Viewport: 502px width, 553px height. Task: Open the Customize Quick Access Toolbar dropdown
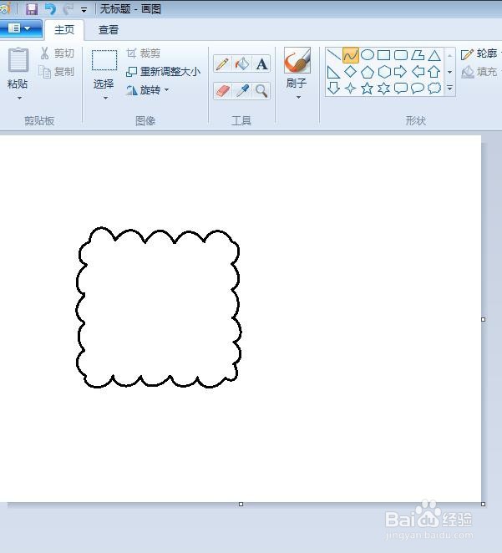pyautogui.click(x=84, y=10)
